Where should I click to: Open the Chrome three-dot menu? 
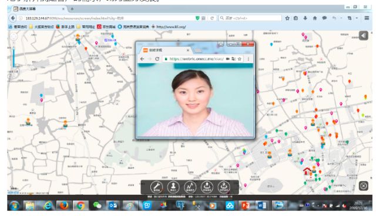pyautogui.click(x=249, y=59)
